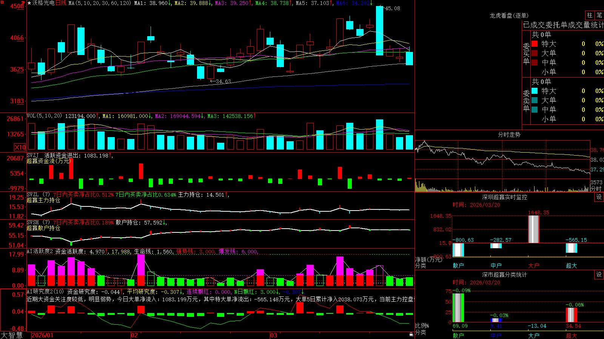
Task: Click 小单 row in 委卖单 section
Action: tap(567, 119)
